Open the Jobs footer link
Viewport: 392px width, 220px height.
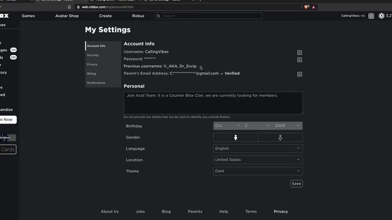(140, 211)
